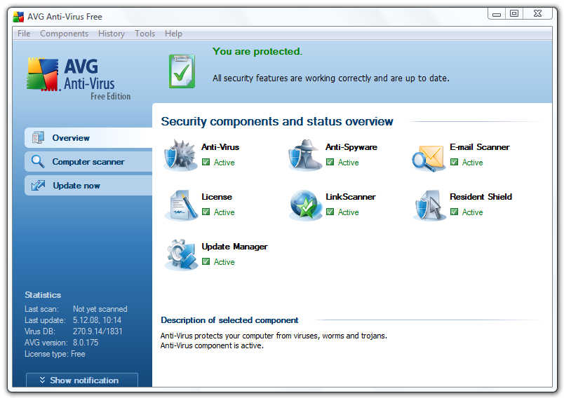Click the 'License type: Free' statistic
Screen dimensions: 564x398
(x=55, y=354)
